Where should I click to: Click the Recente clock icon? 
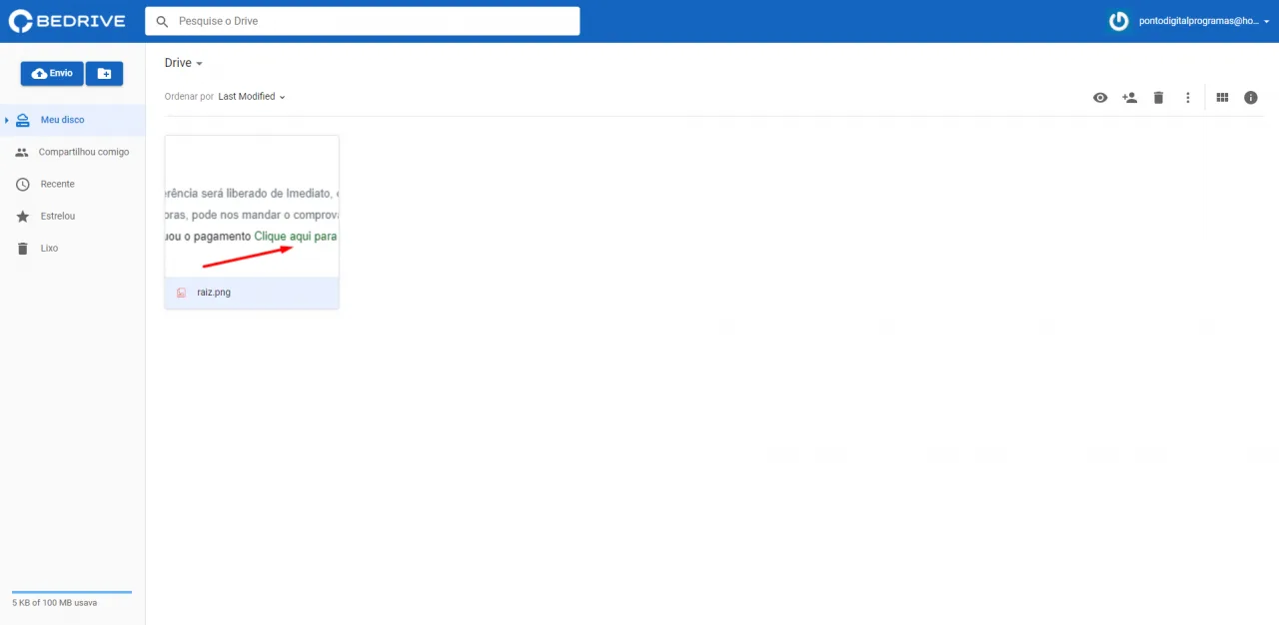tap(22, 184)
